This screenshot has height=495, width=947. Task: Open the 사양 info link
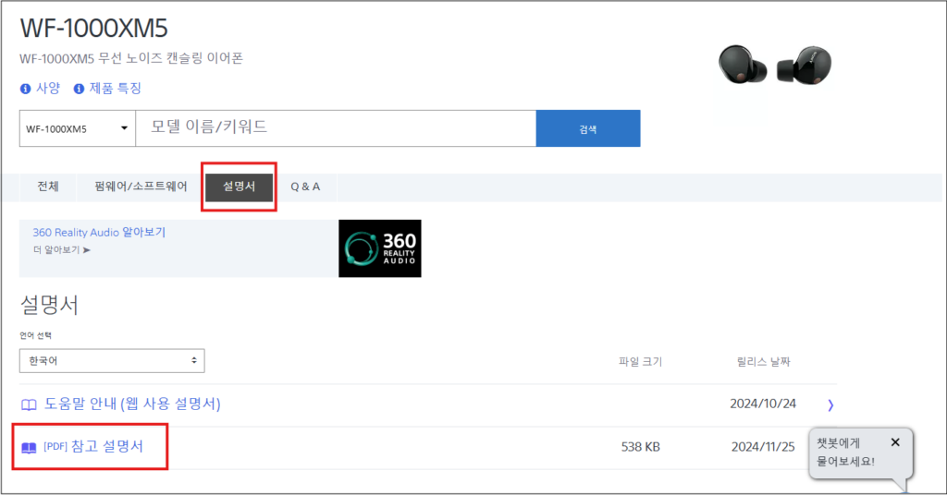pos(48,88)
